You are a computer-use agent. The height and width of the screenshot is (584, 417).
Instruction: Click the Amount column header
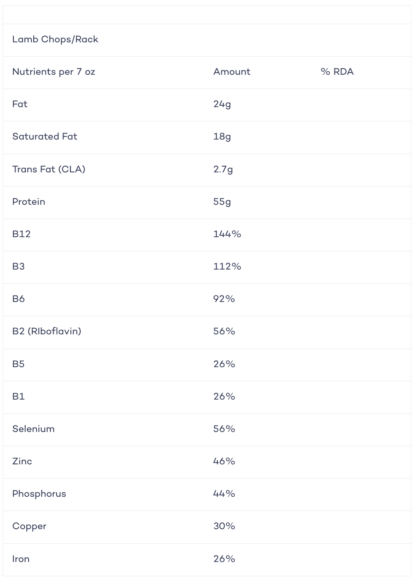(x=232, y=72)
